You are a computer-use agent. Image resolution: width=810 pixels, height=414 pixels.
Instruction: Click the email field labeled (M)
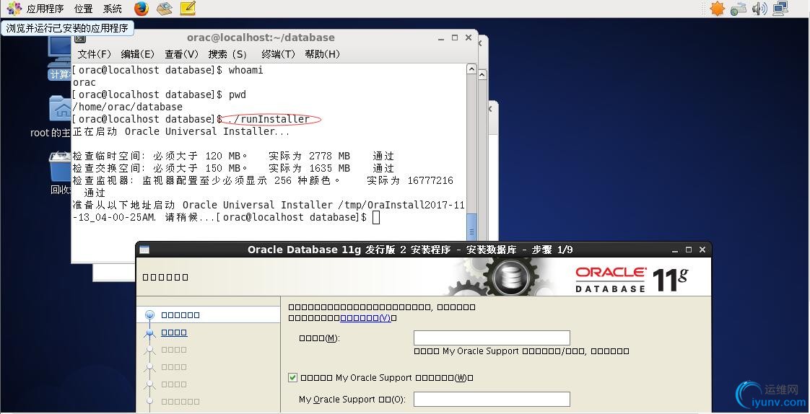click(492, 338)
